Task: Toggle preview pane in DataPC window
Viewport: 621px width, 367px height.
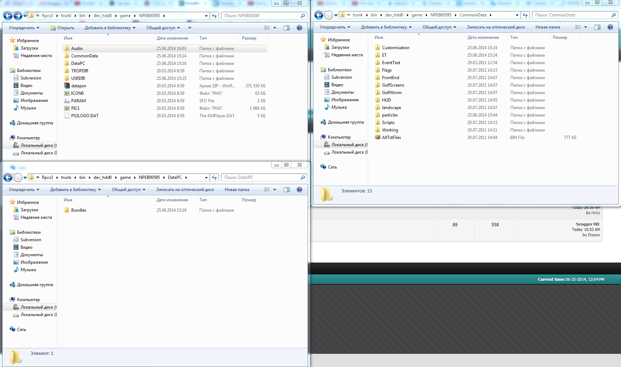Action: 287,190
